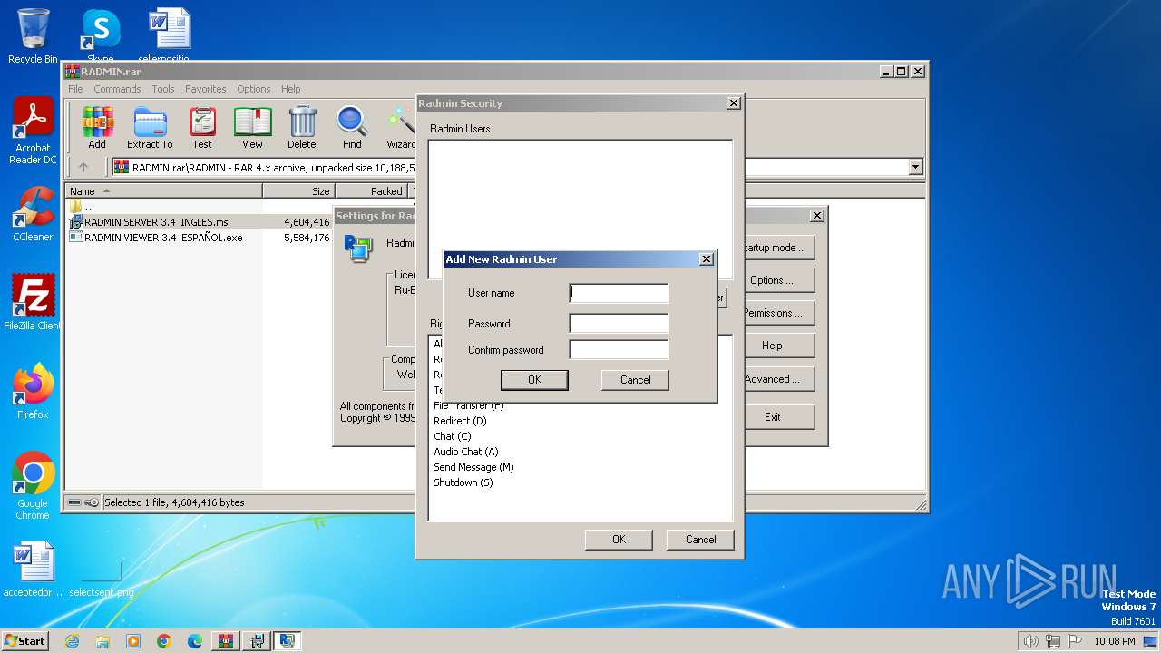Select RADMIN SERVER 3.4 INGLES.msi file row
The height and width of the screenshot is (653, 1161).
200,222
